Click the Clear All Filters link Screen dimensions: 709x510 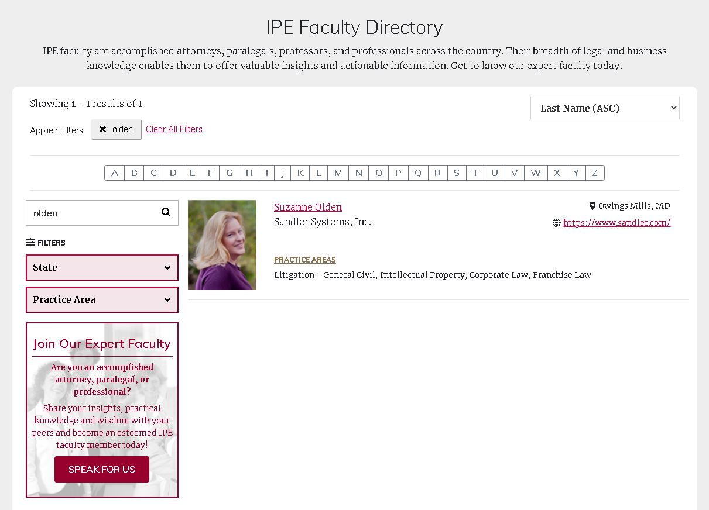click(x=174, y=129)
